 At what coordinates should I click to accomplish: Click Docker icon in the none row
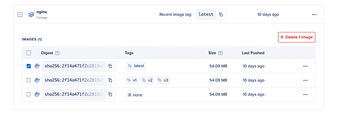(37, 94)
